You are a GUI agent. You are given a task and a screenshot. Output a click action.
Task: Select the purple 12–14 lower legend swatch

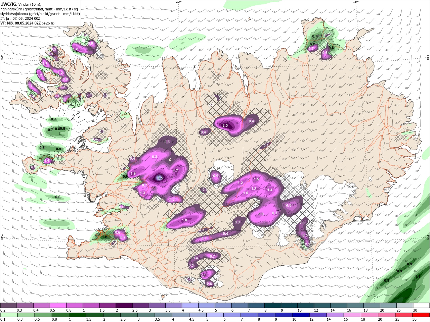(x=318, y=315)
